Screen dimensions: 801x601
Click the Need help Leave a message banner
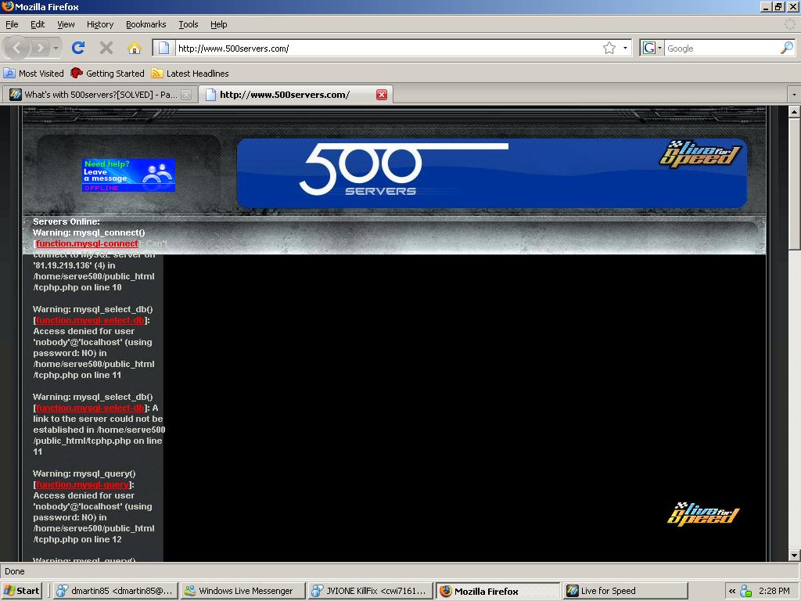click(128, 175)
